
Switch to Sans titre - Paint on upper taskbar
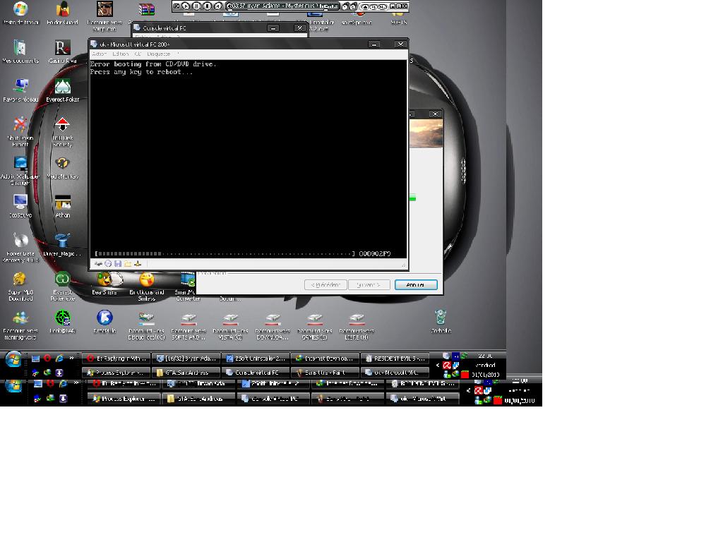(x=325, y=372)
